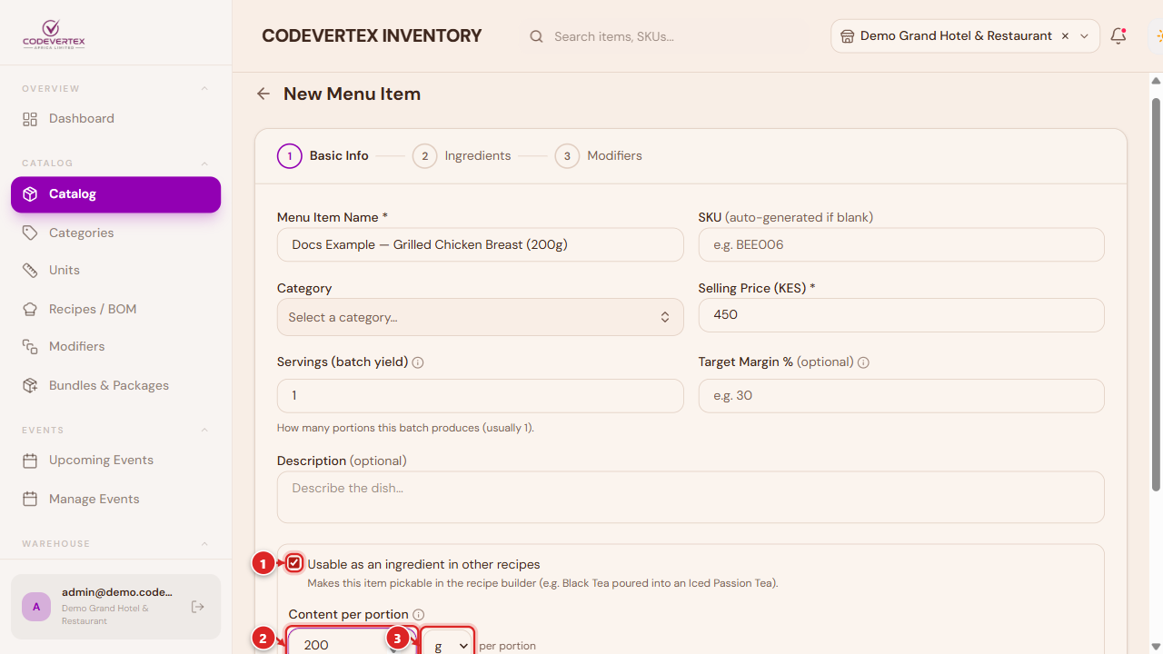Click the Servings batch yield field
1163x654 pixels.
480,396
